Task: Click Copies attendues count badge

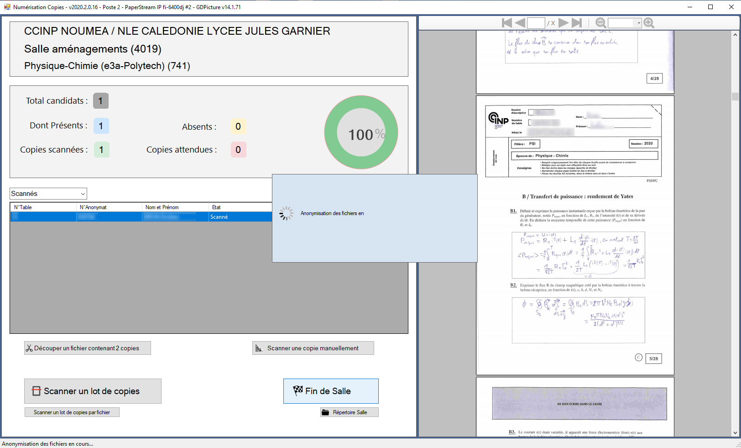Action: [x=238, y=150]
